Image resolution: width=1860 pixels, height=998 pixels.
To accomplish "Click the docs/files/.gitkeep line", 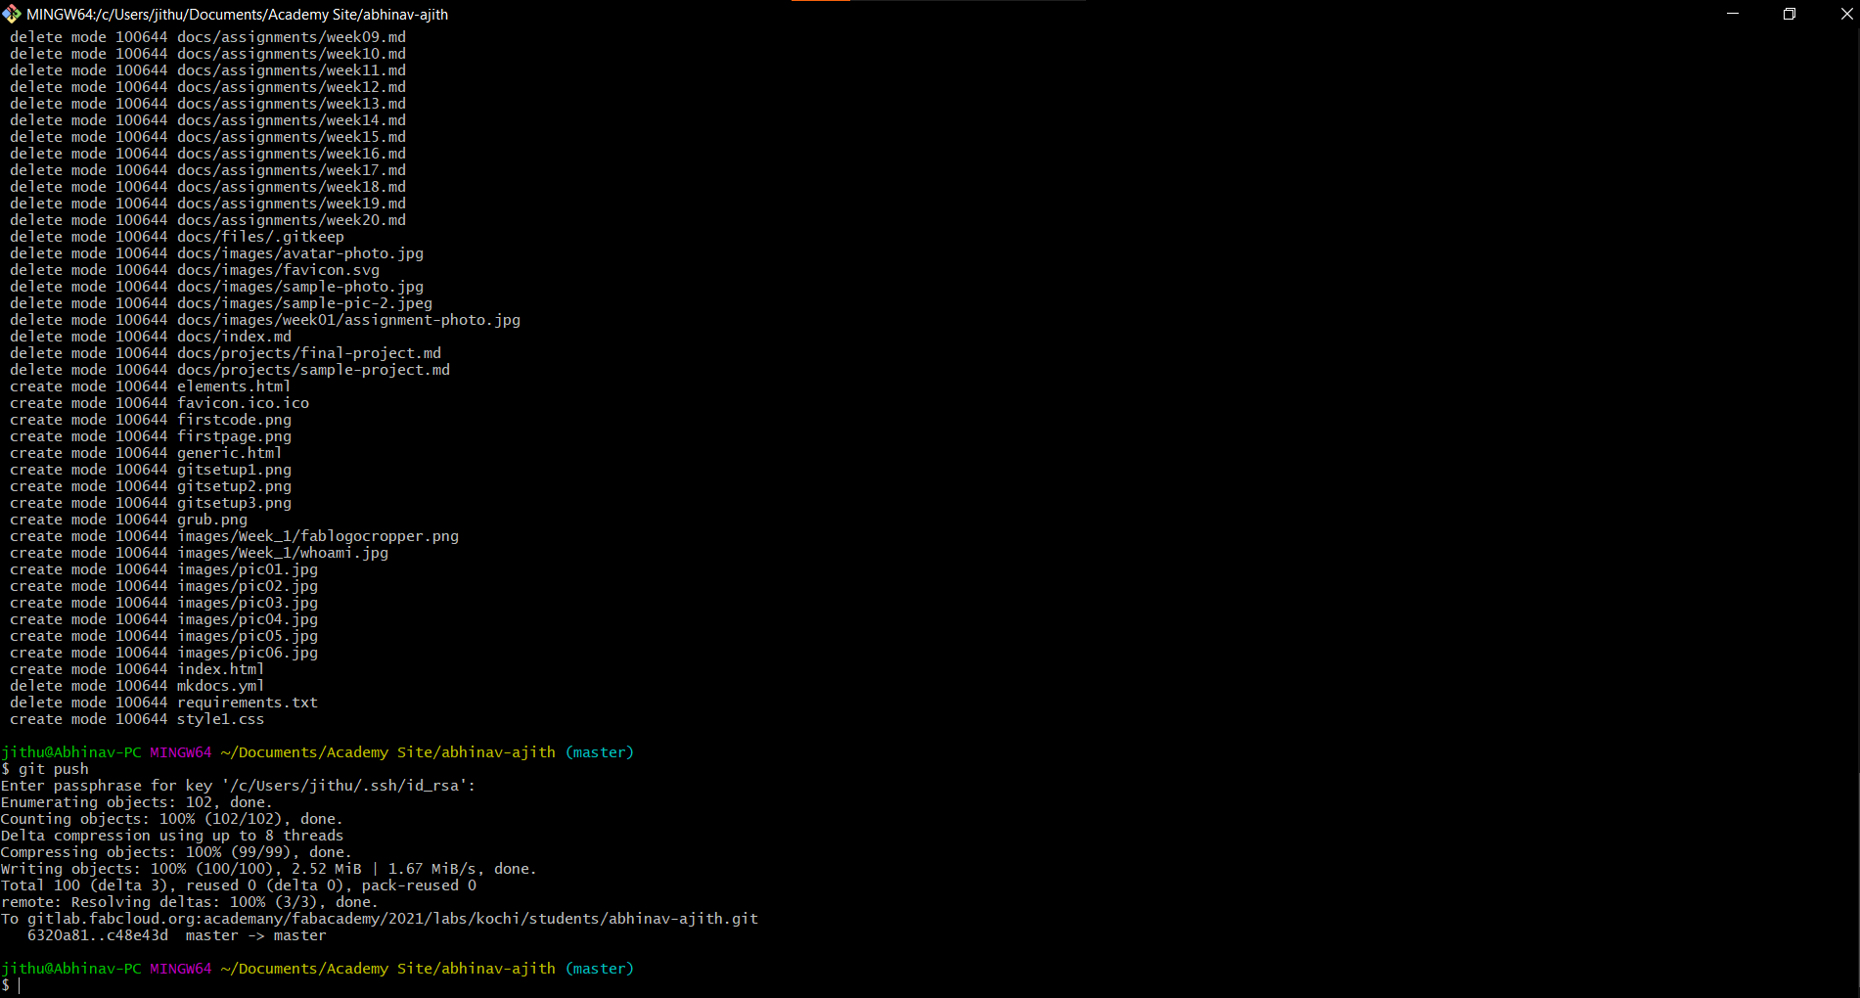I will click(x=177, y=237).
